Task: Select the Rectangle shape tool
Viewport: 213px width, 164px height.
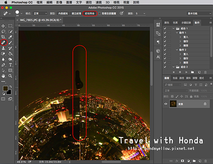Action: point(10,70)
